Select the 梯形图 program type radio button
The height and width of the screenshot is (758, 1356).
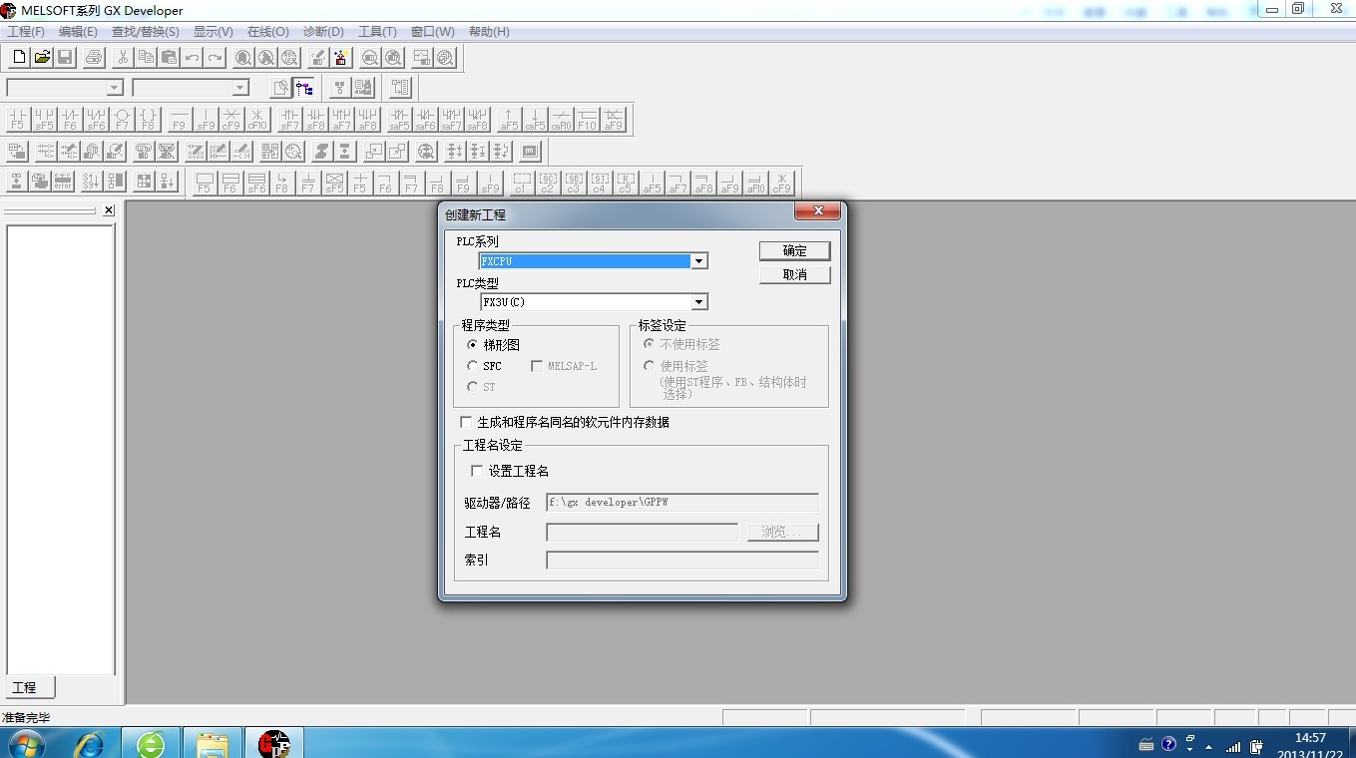[x=473, y=344]
